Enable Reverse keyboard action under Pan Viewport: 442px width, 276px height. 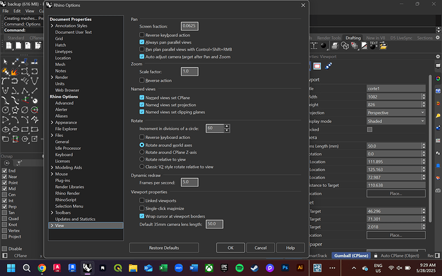coord(142,35)
